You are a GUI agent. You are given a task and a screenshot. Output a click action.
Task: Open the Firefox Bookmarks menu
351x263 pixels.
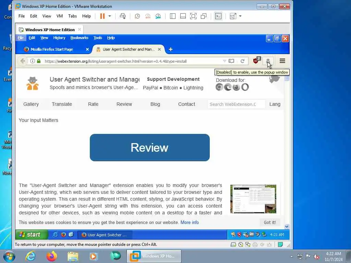[79, 38]
